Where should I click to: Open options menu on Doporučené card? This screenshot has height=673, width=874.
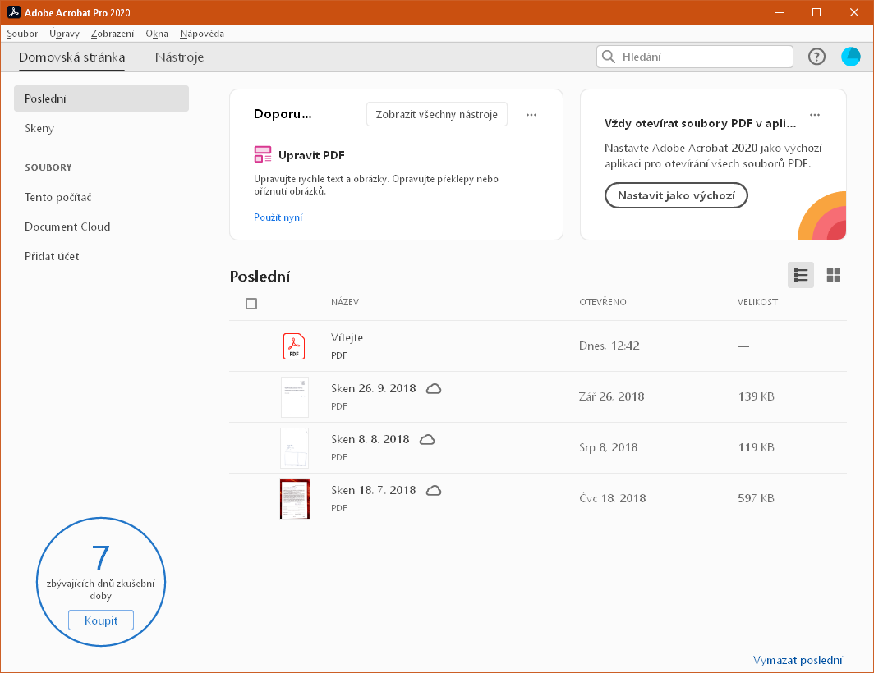point(531,115)
